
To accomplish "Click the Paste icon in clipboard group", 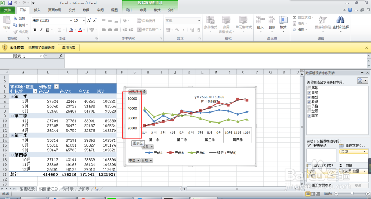I will tap(6, 20).
